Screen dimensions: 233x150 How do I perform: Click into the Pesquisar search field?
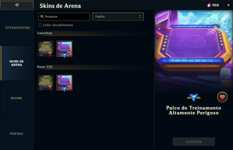pyautogui.click(x=64, y=17)
